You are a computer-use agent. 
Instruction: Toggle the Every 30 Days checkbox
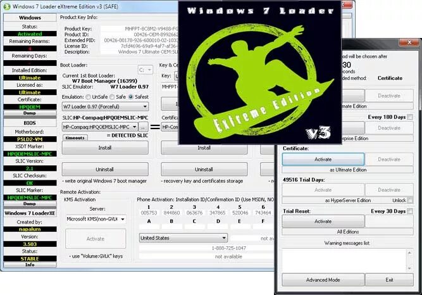tap(410, 211)
